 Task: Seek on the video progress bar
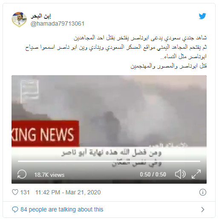109,161
